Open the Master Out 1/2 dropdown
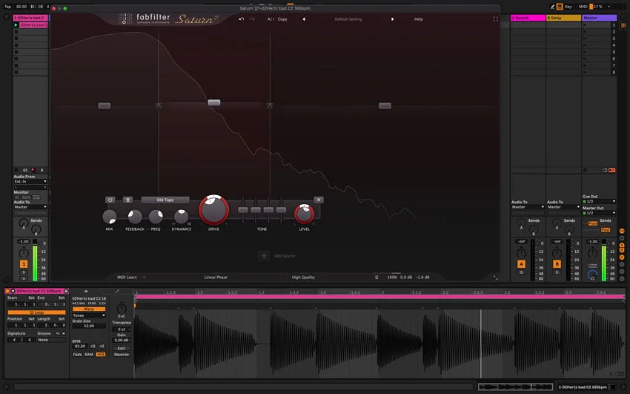The width and height of the screenshot is (630, 394). [x=599, y=213]
